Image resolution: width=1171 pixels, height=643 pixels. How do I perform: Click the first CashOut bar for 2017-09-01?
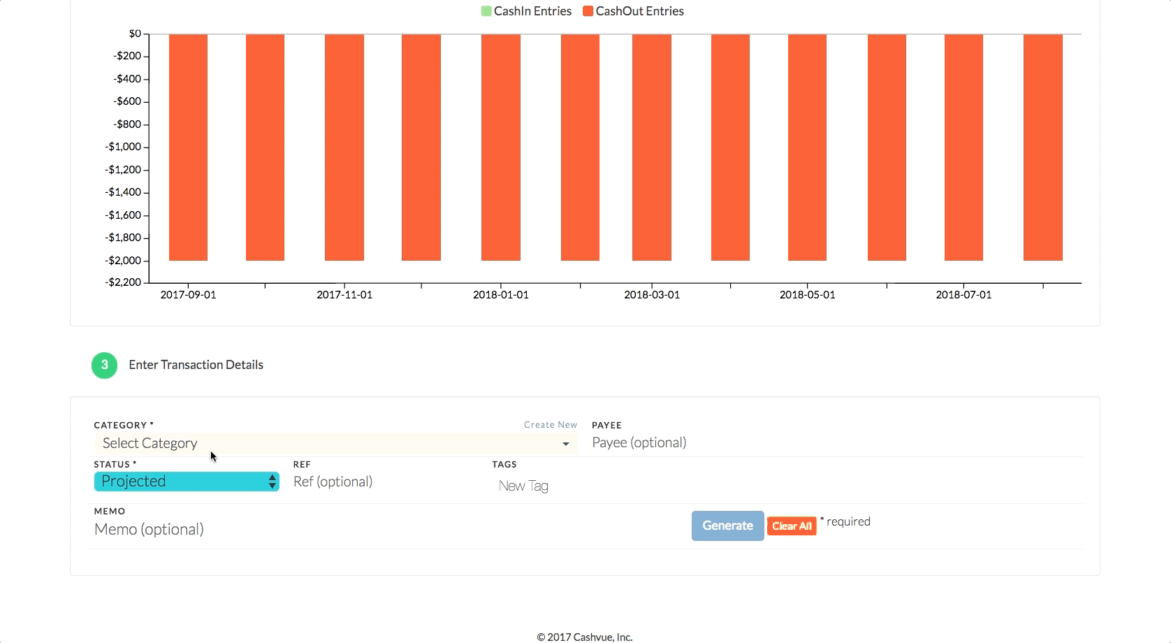[188, 147]
